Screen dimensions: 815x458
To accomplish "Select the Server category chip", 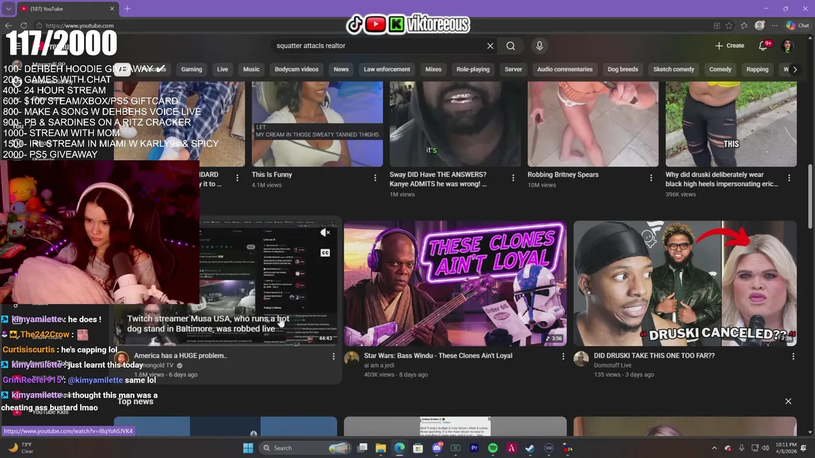I will coord(513,69).
